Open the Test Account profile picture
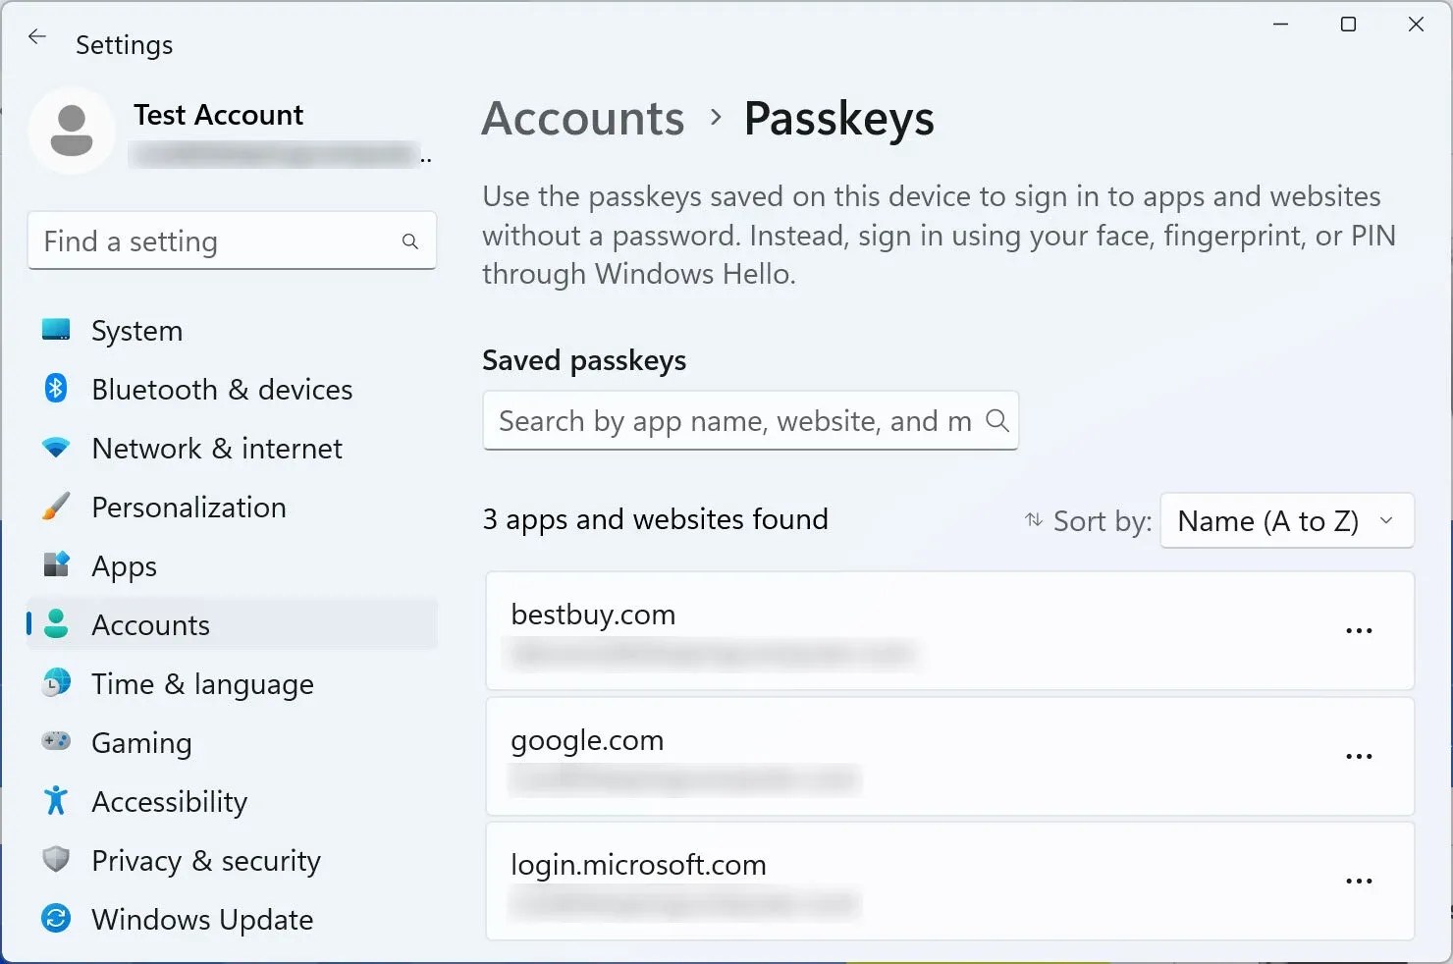Viewport: 1453px width, 964px height. (73, 131)
